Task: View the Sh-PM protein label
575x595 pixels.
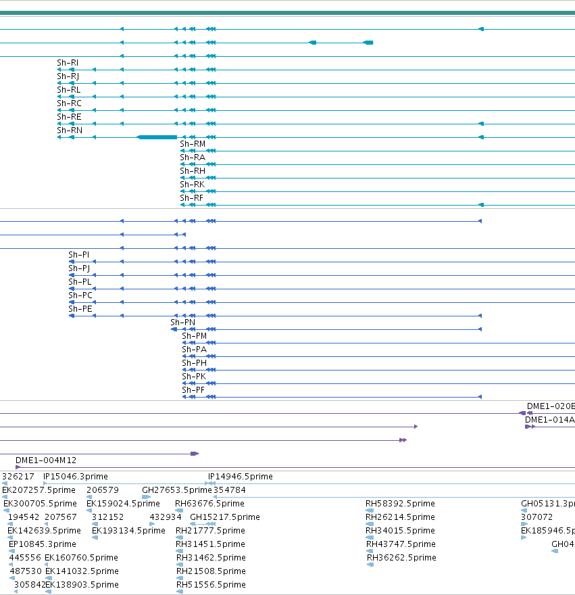Action: (194, 336)
